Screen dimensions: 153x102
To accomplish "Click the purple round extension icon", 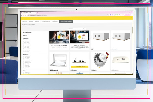I will [113, 15].
